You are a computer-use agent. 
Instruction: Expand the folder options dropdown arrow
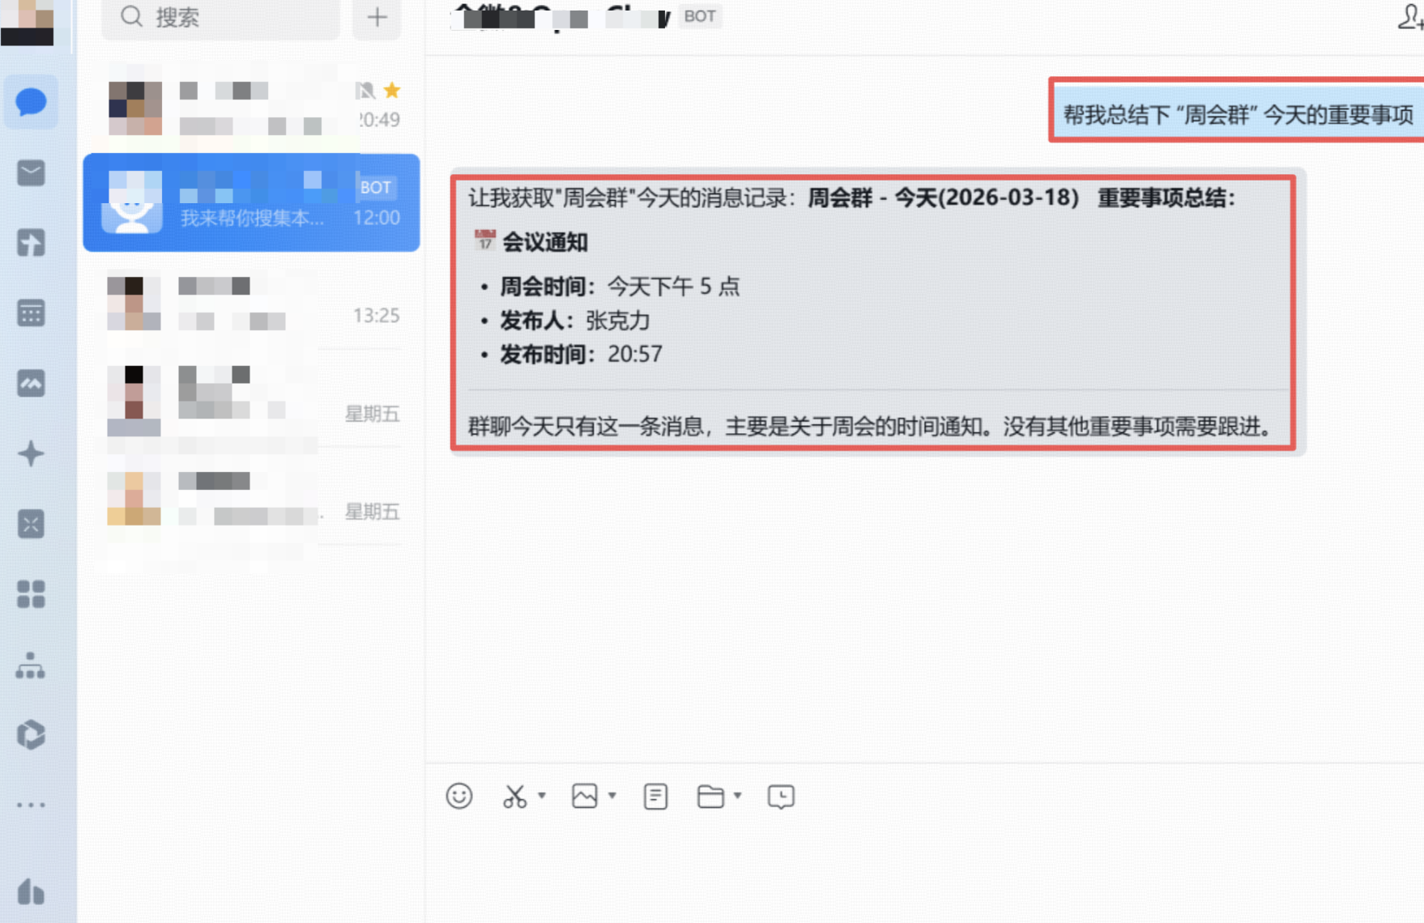(x=738, y=796)
